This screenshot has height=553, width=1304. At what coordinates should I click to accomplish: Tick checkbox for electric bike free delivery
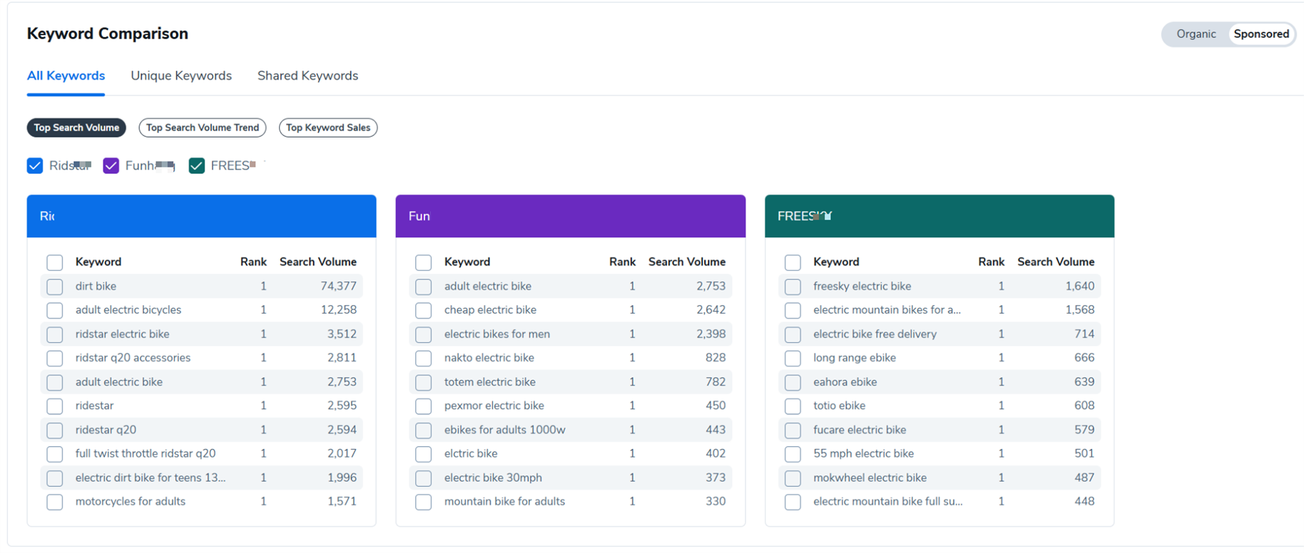click(793, 334)
